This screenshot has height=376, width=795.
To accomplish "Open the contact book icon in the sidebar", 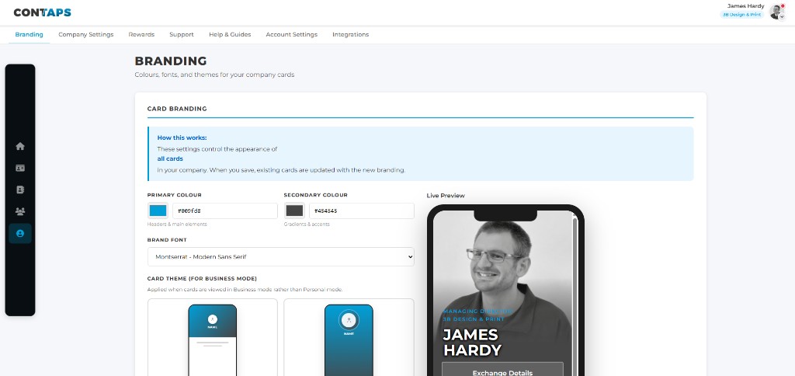I will pos(19,190).
